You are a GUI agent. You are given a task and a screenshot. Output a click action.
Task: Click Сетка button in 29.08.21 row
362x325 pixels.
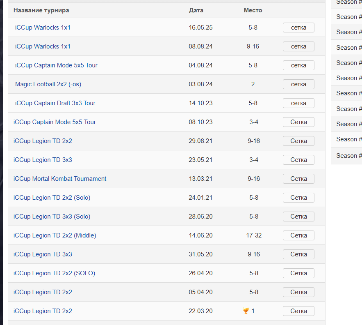[298, 141]
